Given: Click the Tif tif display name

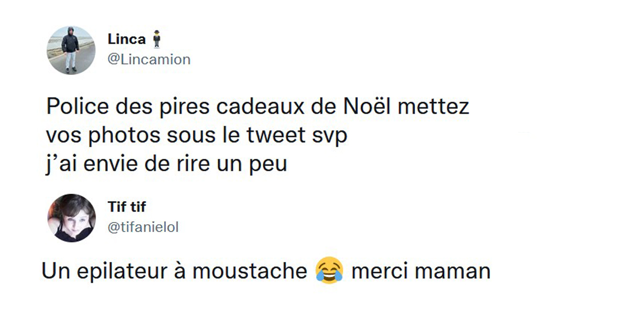Looking at the screenshot, I should pos(126,207).
